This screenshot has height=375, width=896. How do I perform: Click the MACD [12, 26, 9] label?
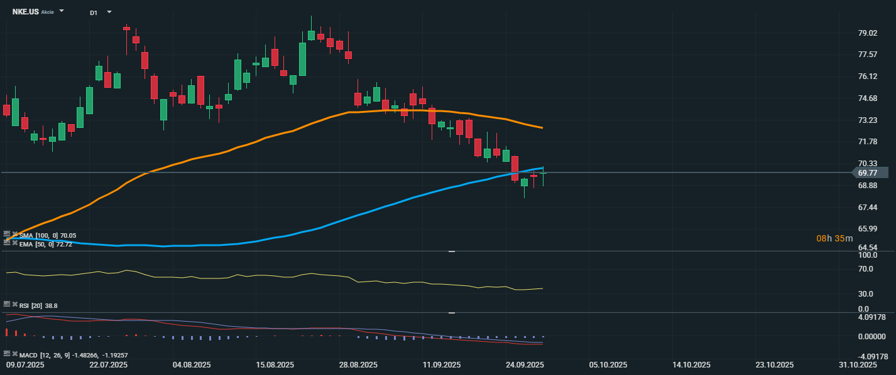coord(45,354)
